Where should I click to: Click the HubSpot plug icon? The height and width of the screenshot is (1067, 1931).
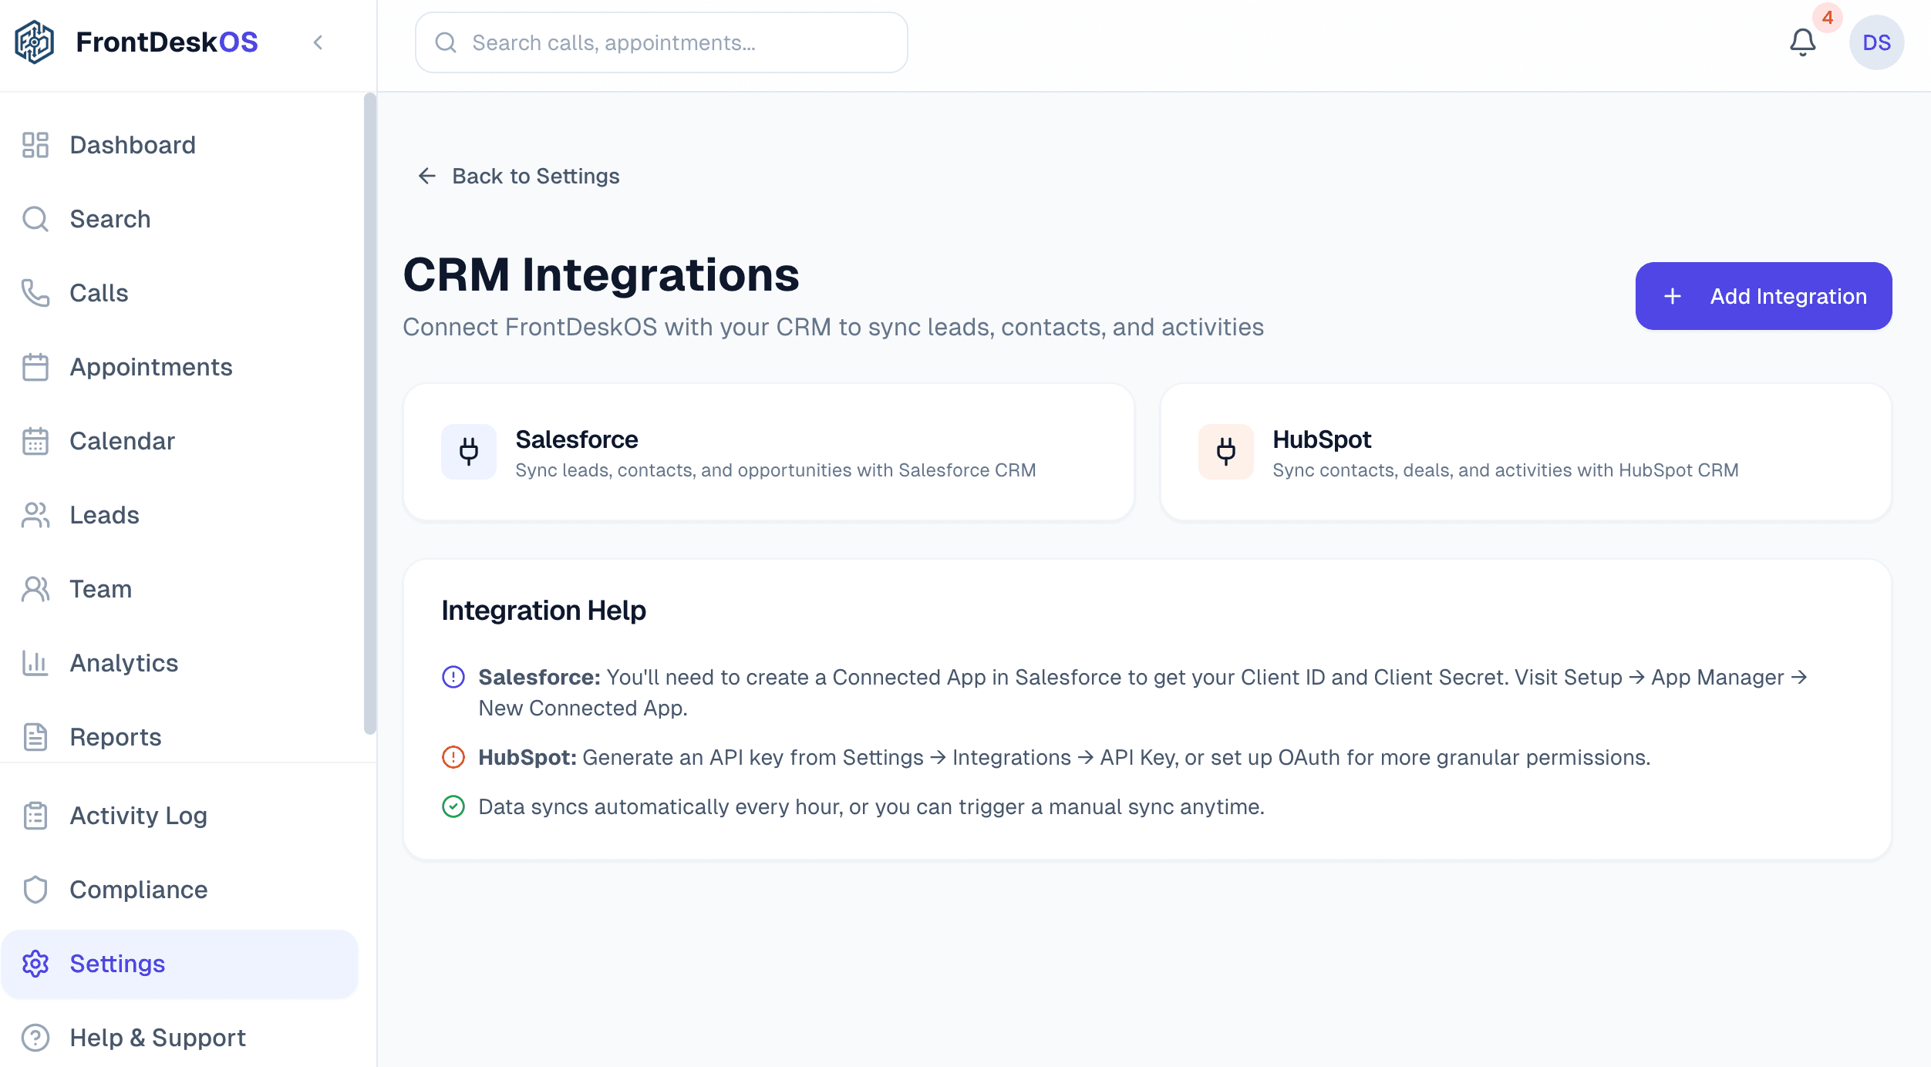coord(1225,451)
